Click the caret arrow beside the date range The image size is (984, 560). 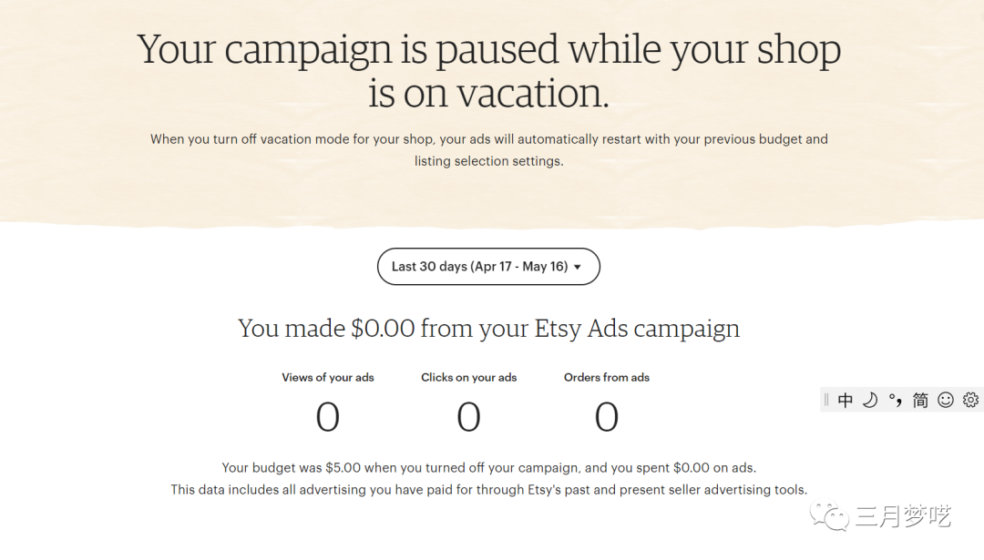[578, 268]
